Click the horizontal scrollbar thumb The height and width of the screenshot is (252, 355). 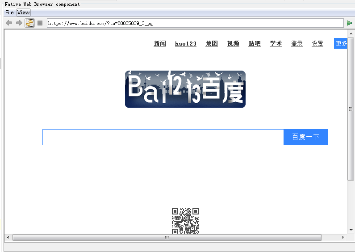167,238
